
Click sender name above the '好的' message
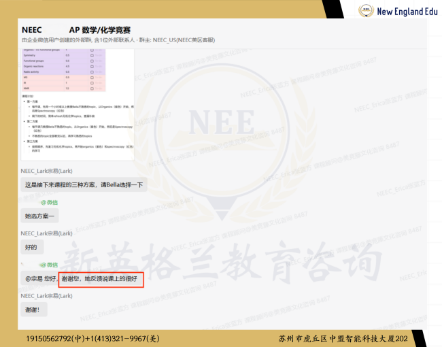click(46, 233)
